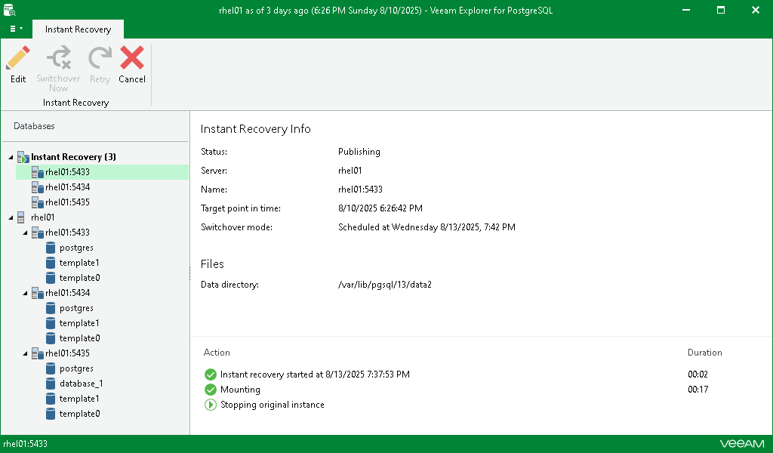
Task: Click the Stopping original instance action row
Action: pos(272,405)
